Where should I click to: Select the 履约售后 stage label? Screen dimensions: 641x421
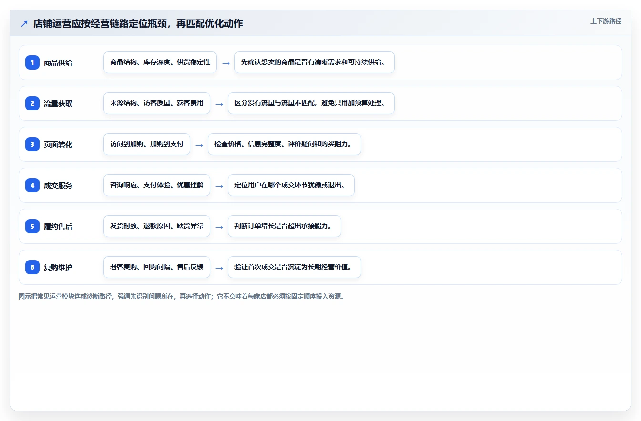click(58, 226)
